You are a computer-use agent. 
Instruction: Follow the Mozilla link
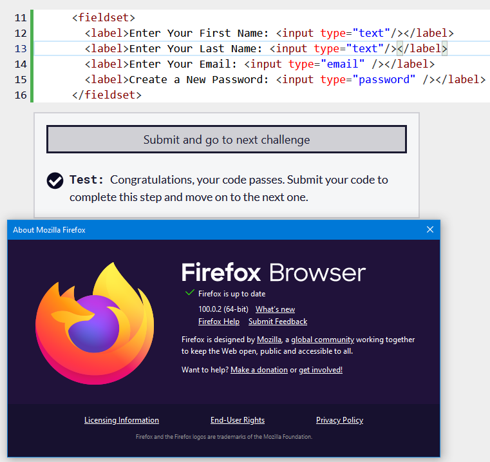coord(269,340)
